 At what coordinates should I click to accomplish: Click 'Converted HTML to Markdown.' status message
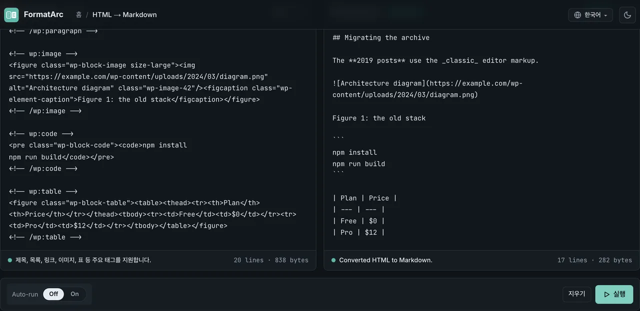pos(385,260)
